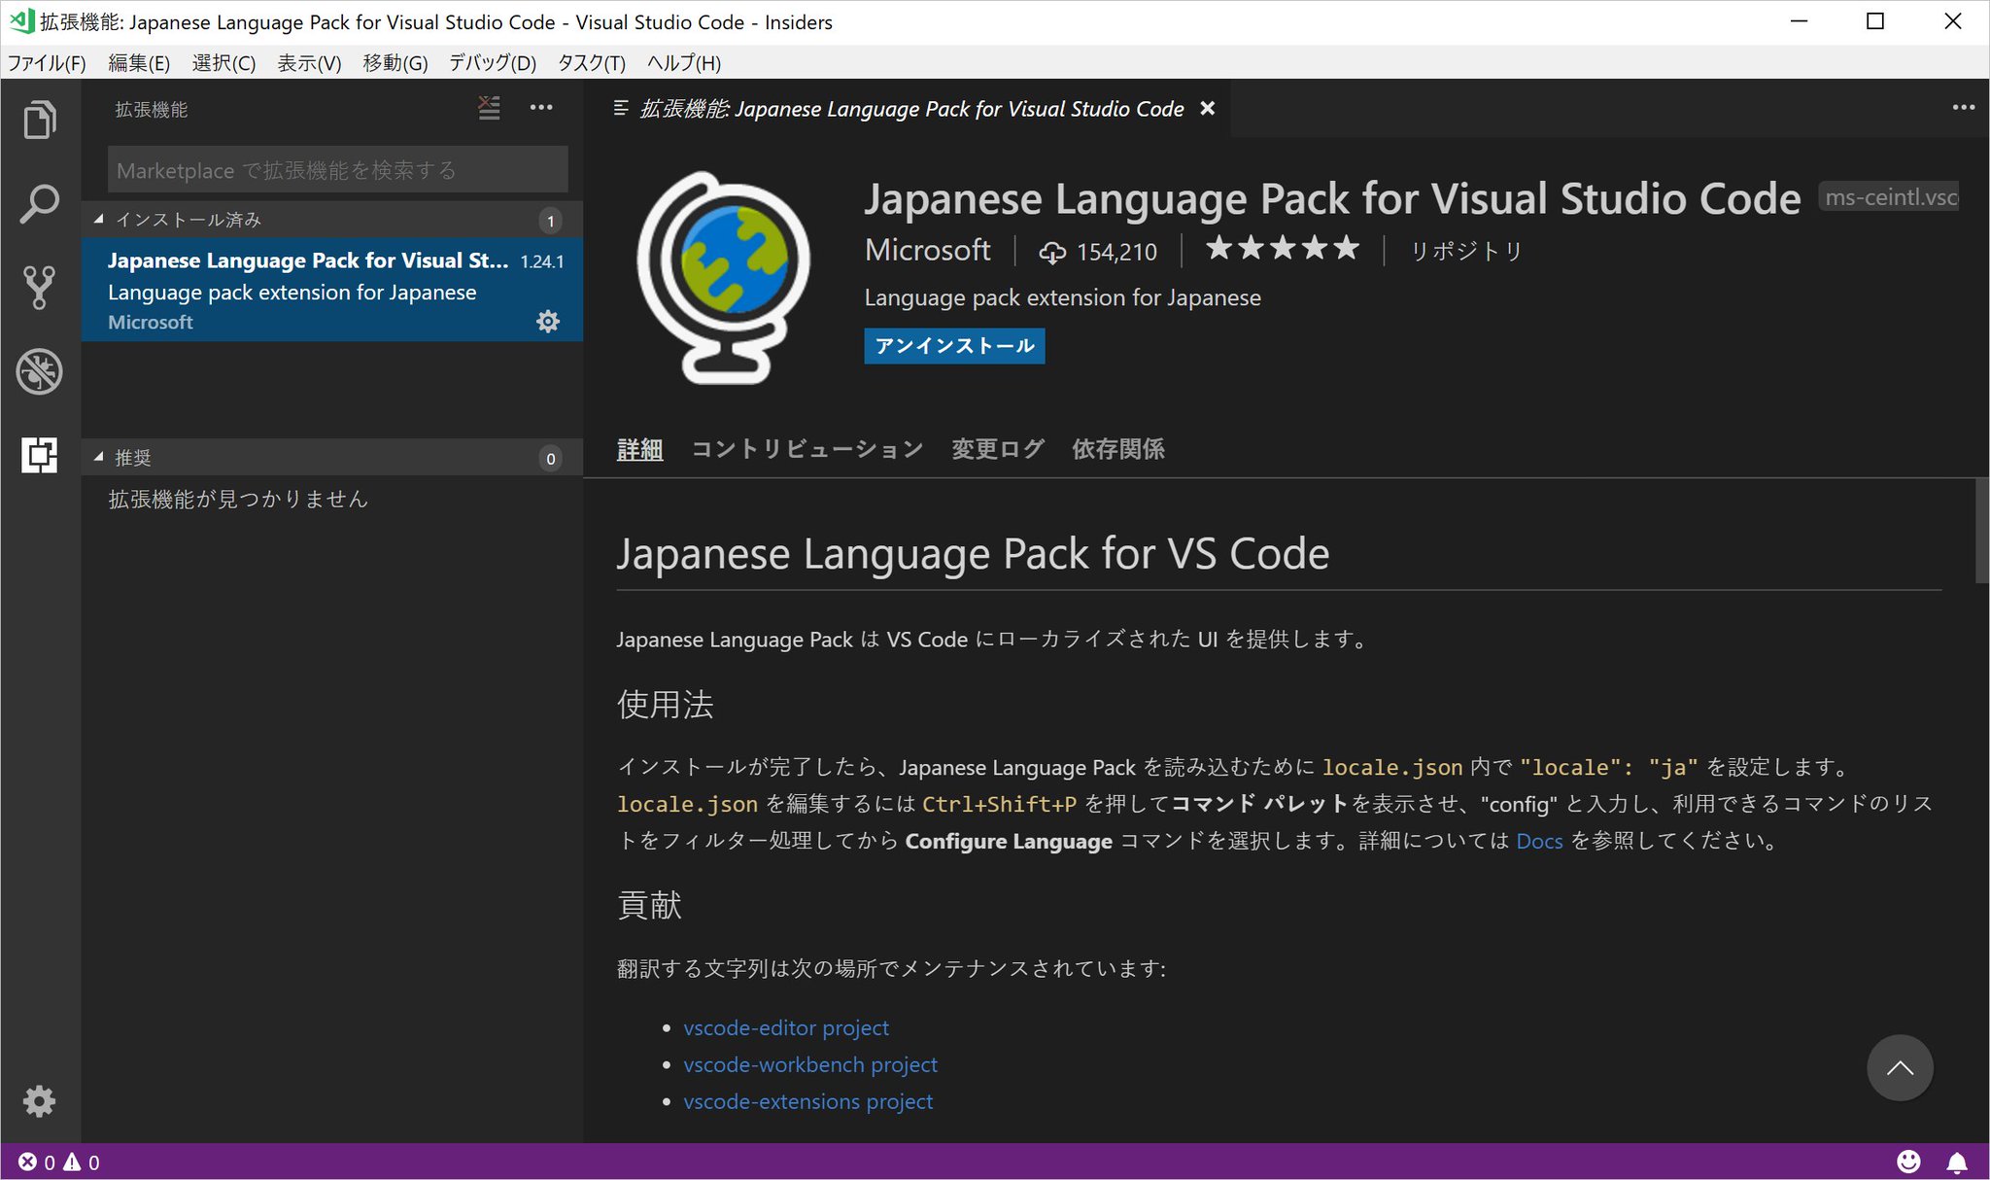Click the five-star rating
Viewport: 1990px width, 1180px height.
tap(1283, 249)
